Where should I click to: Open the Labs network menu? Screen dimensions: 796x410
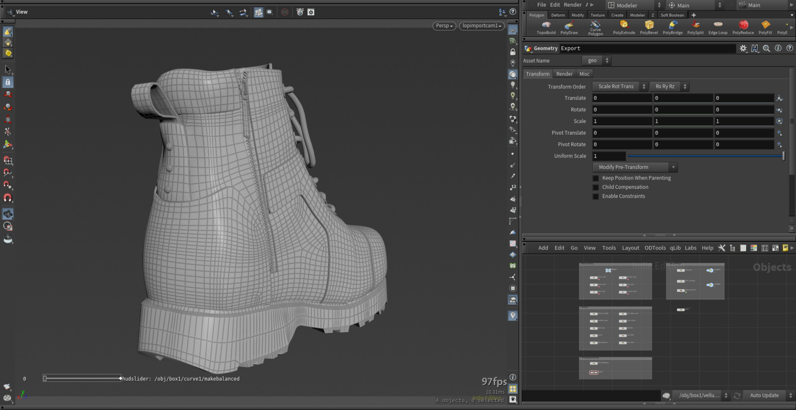tap(691, 248)
